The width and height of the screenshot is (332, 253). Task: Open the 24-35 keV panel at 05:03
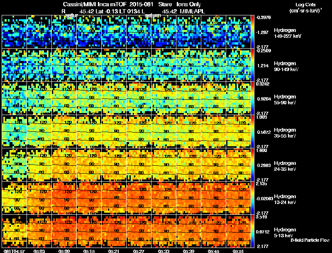coord(39,165)
